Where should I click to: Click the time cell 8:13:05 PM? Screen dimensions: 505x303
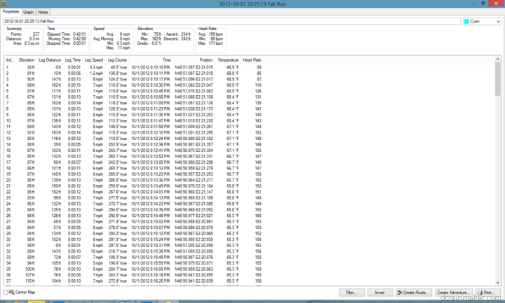[x=150, y=162]
